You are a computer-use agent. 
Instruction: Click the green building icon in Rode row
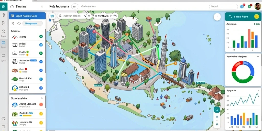point(15,114)
